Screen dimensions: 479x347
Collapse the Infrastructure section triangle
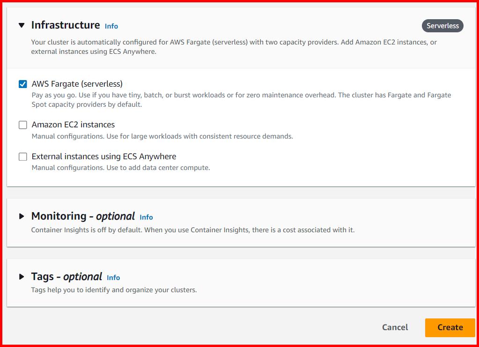(22, 25)
